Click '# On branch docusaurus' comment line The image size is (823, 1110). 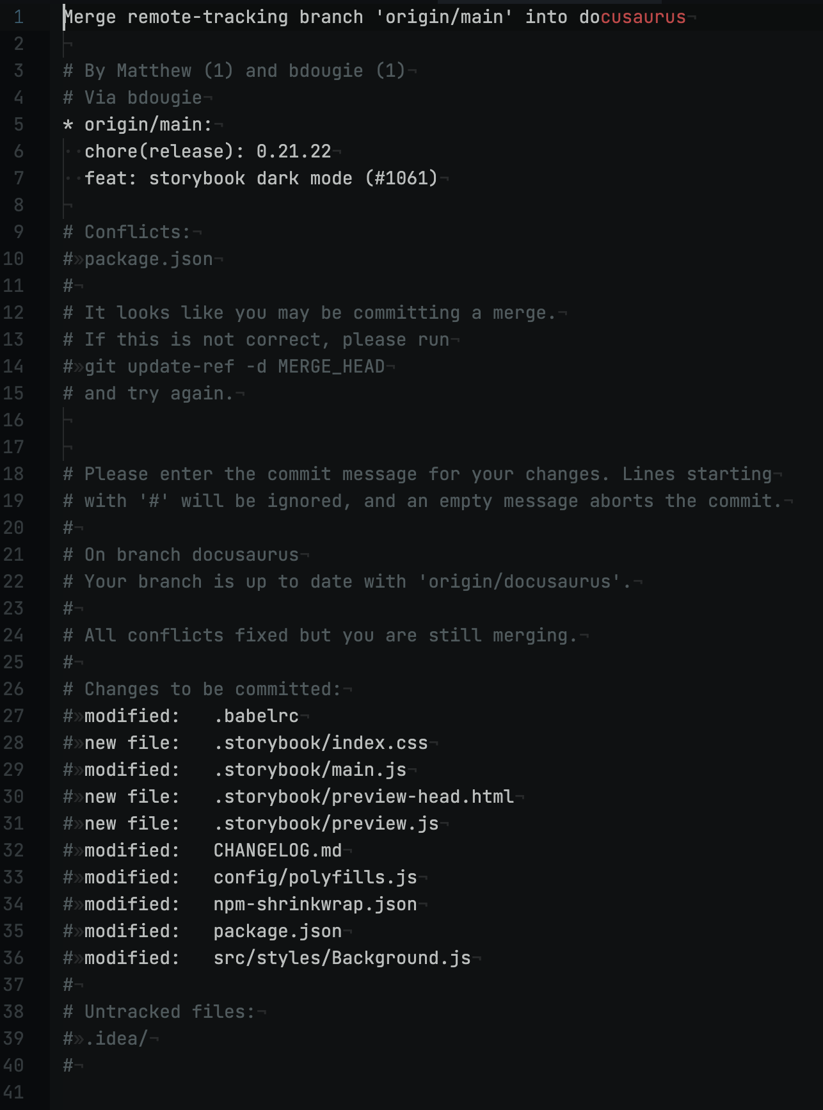[180, 555]
